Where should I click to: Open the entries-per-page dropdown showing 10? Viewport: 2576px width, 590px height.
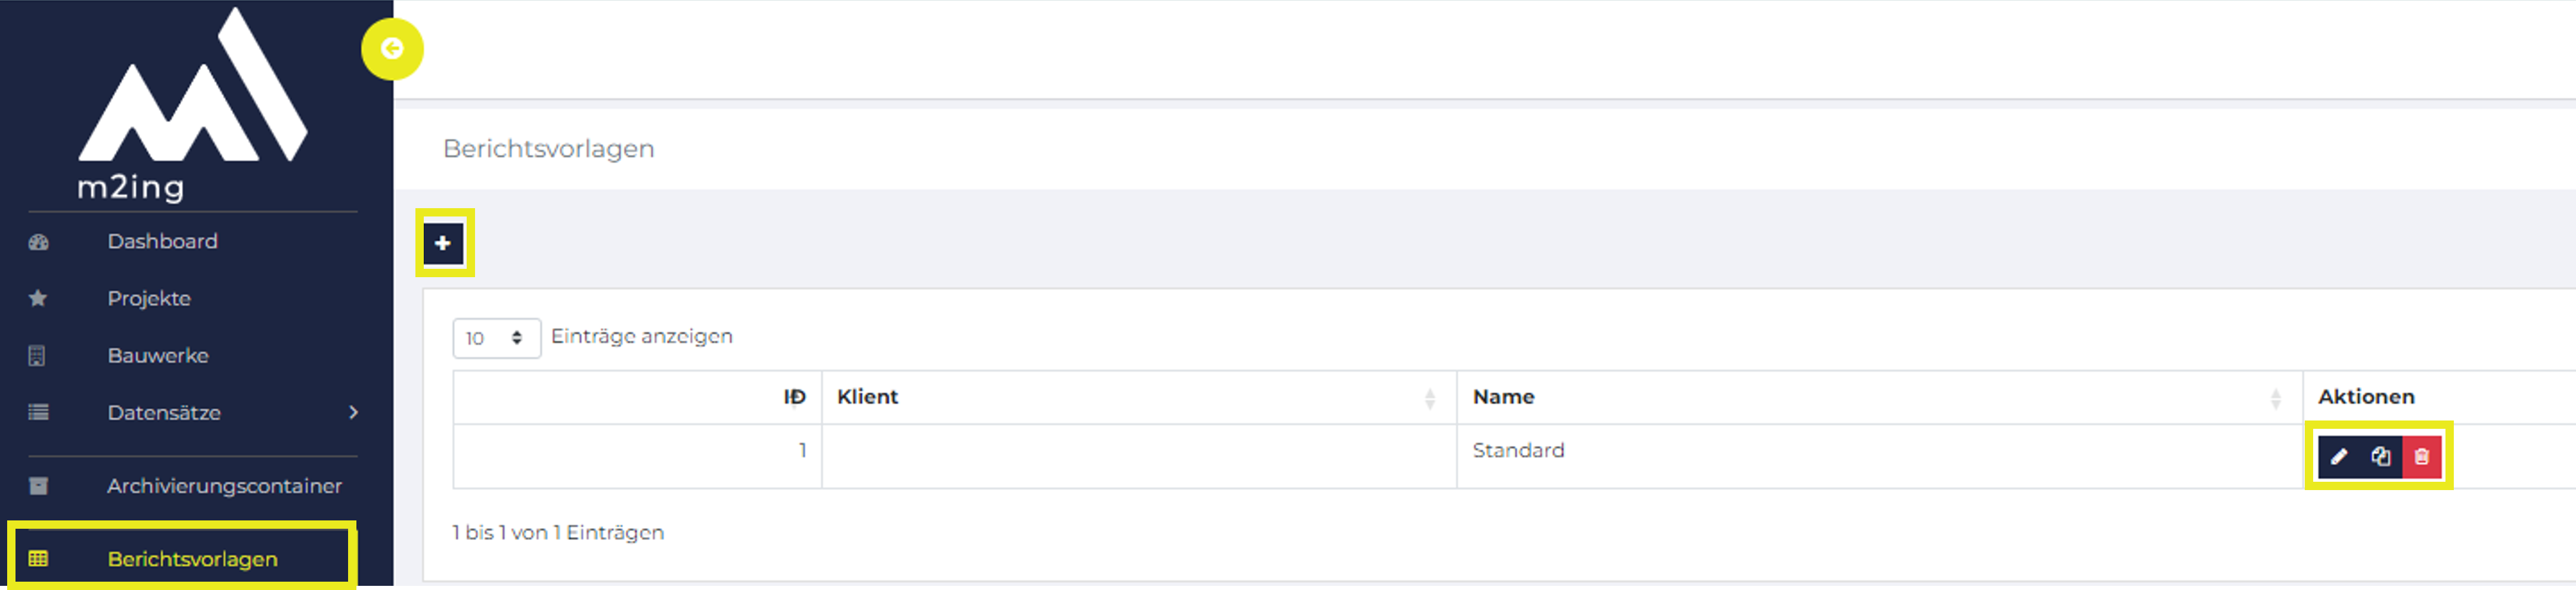(496, 338)
